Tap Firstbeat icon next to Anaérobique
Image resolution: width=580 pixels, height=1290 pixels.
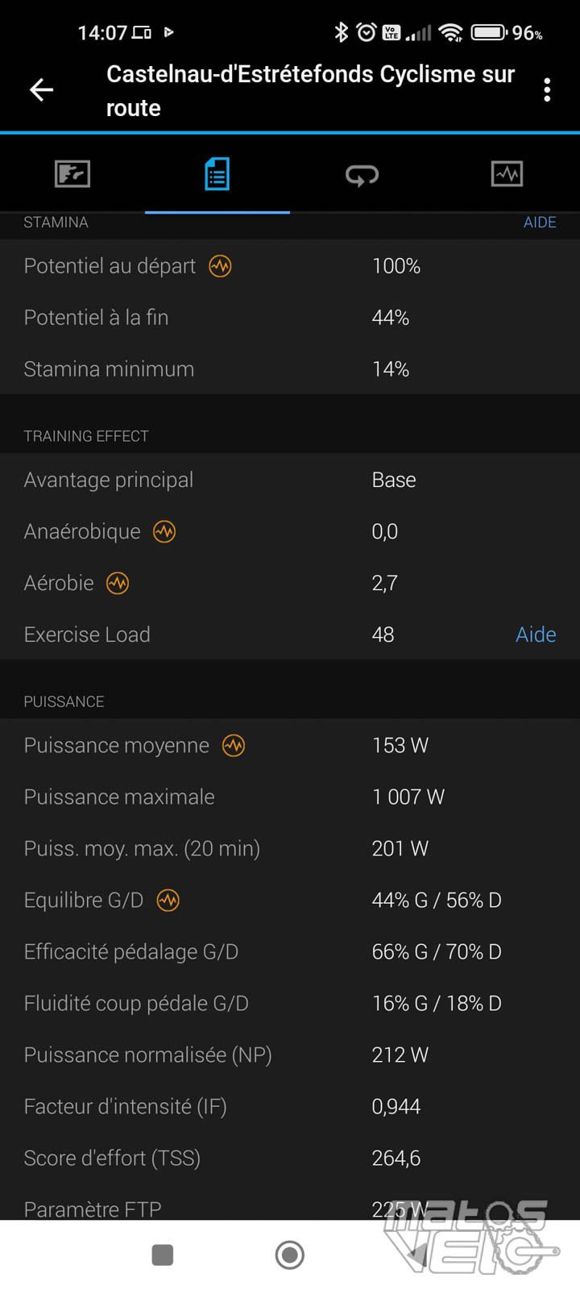point(164,531)
